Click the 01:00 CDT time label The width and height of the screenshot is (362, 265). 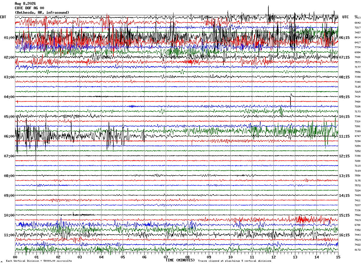pyautogui.click(x=9, y=38)
